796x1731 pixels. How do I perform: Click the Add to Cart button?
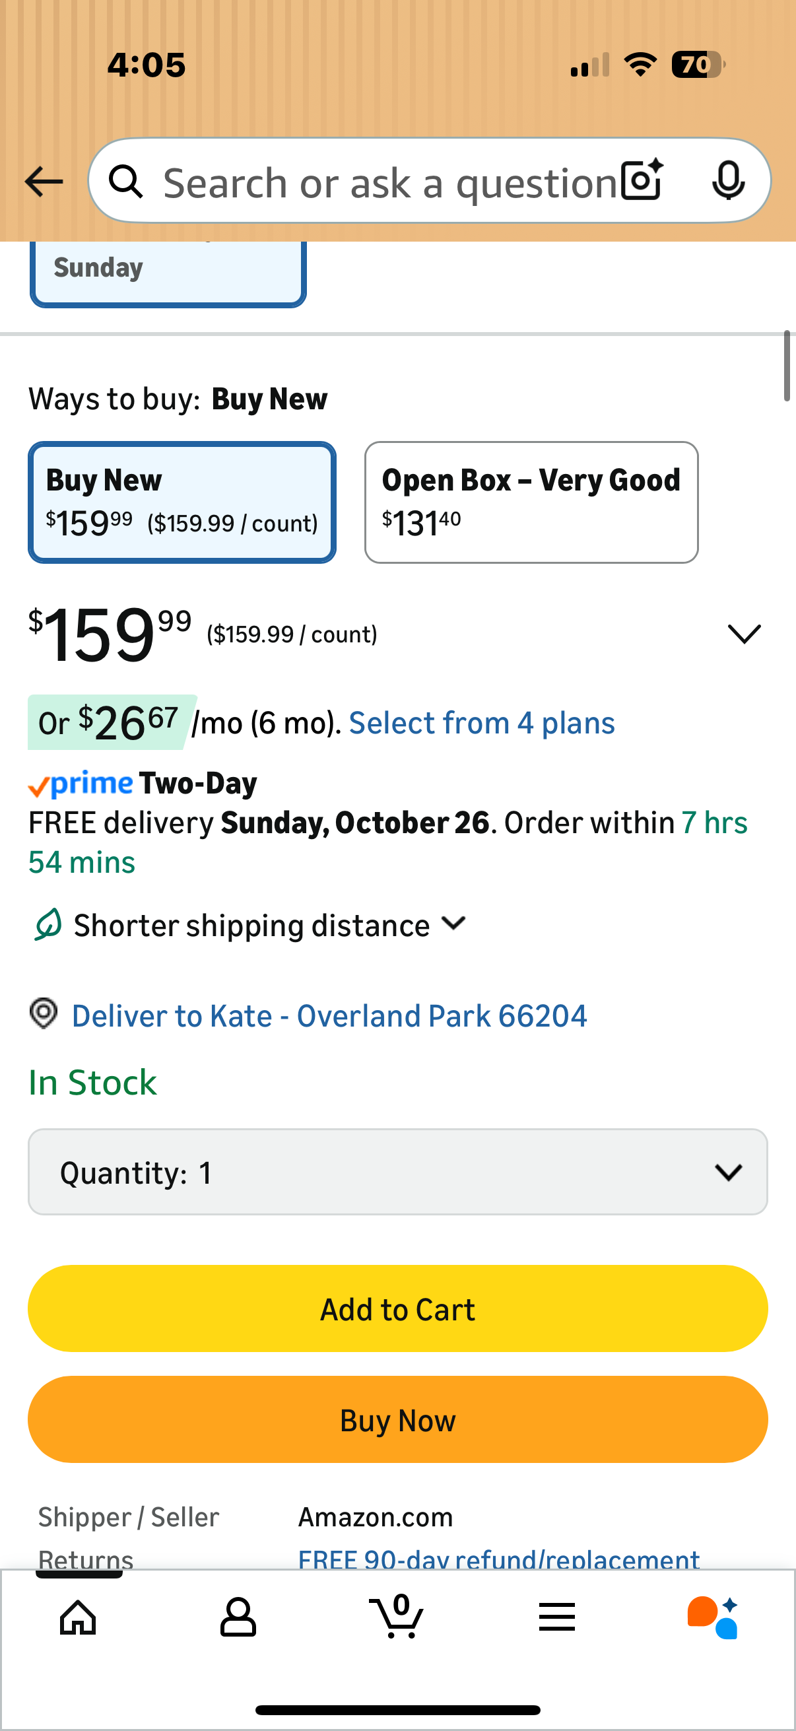click(397, 1308)
